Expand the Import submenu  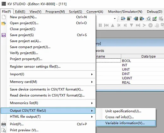pyautogui.click(x=92, y=74)
